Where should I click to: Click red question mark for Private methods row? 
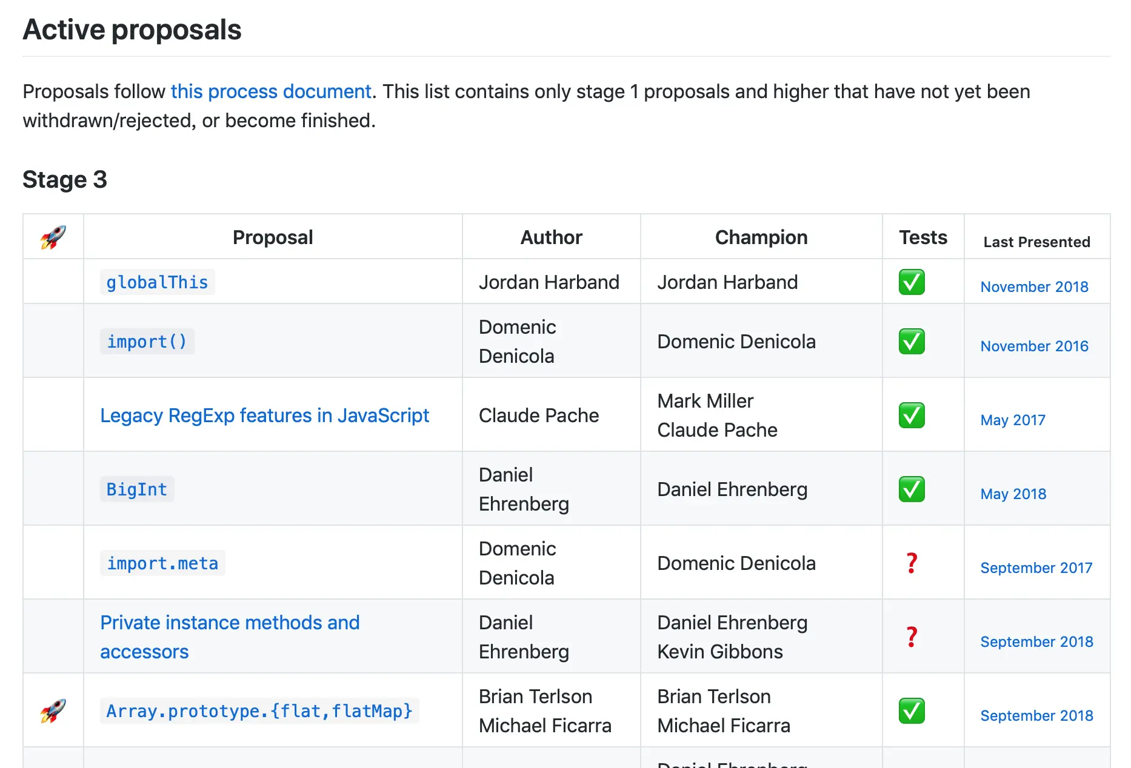click(x=912, y=637)
